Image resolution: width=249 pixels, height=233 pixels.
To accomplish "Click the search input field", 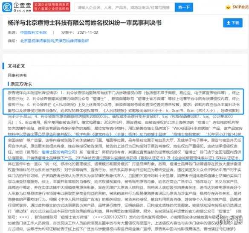I will [124, 7].
